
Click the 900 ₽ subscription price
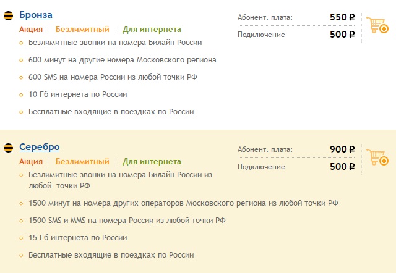tap(342, 149)
